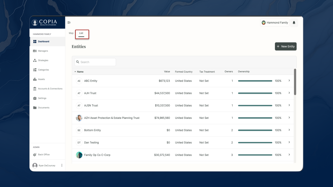Open Ryan DeCourcey user options menu
333x187 pixels.
pyautogui.click(x=62, y=165)
